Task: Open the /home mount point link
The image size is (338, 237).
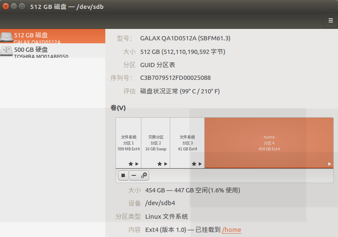Action: [x=231, y=230]
